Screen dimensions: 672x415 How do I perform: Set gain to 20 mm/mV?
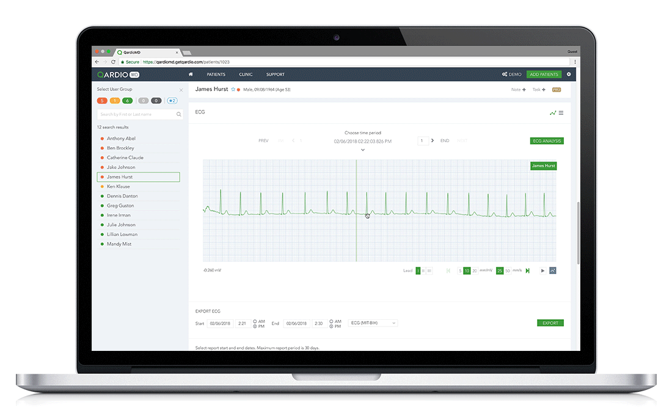(x=475, y=271)
